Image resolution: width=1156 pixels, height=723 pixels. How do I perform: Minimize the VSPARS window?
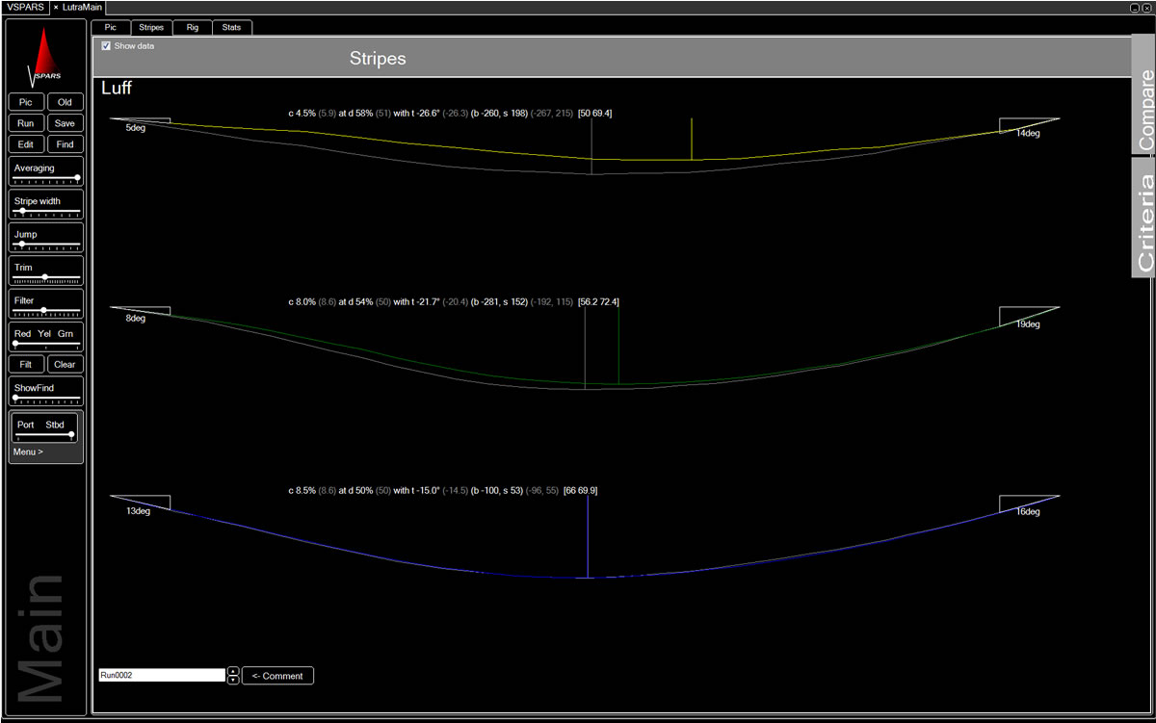point(1135,7)
